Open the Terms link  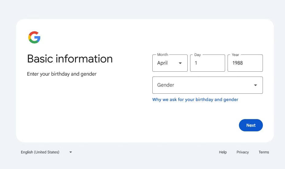click(264, 152)
